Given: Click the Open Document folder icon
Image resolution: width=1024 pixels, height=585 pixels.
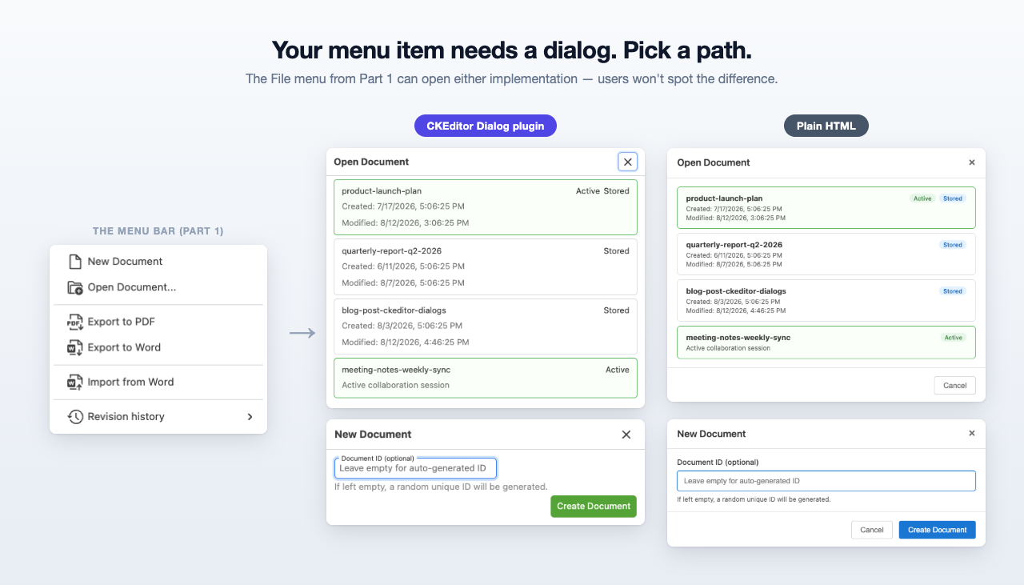Looking at the screenshot, I should tap(75, 287).
